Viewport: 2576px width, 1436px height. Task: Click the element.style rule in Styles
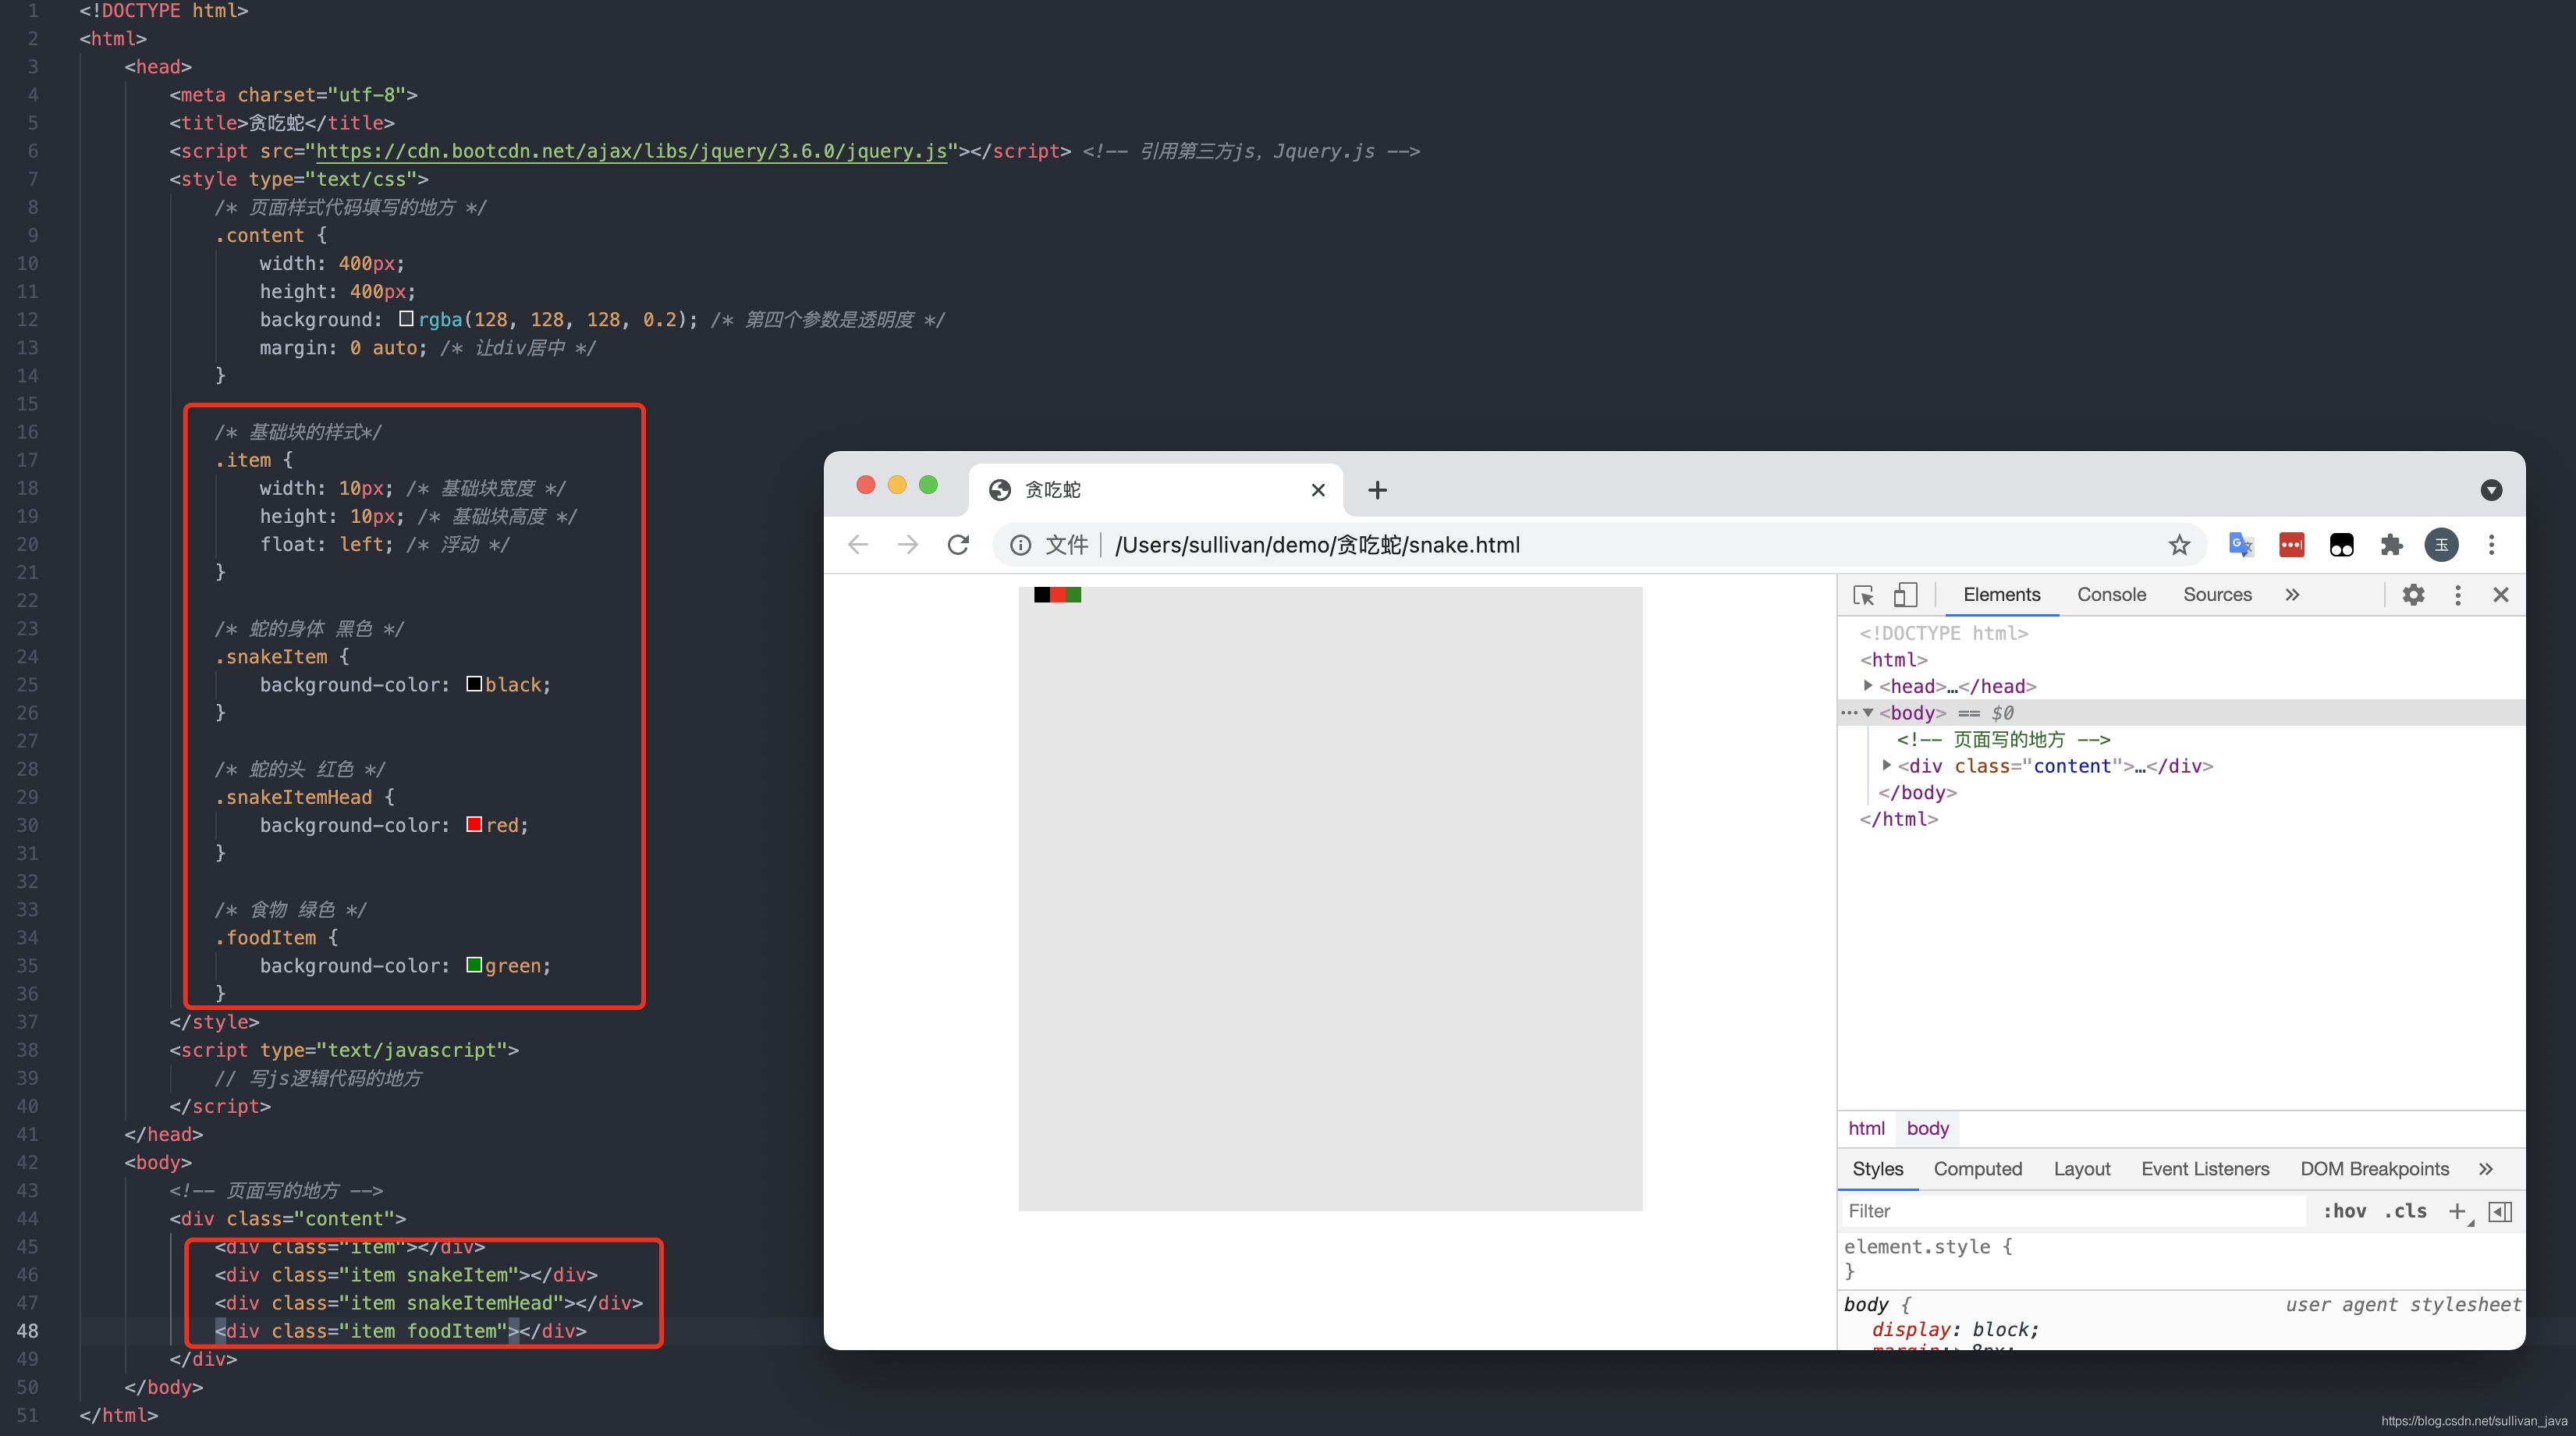click(x=1927, y=1247)
